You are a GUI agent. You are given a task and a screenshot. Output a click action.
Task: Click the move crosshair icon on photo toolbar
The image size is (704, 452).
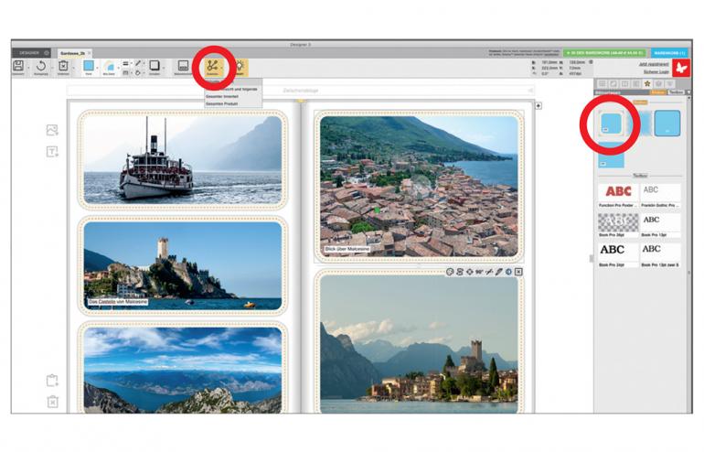click(470, 272)
